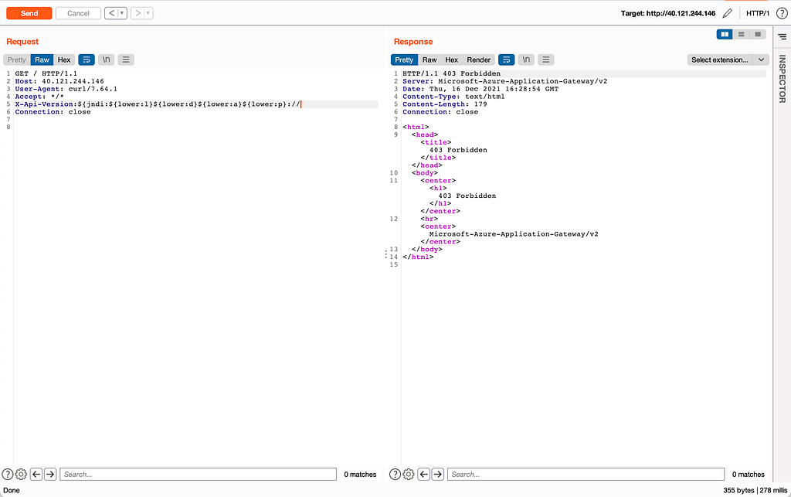Switch Request view to Pretty tab
Viewport: 791px width, 497px height.
[x=17, y=60]
